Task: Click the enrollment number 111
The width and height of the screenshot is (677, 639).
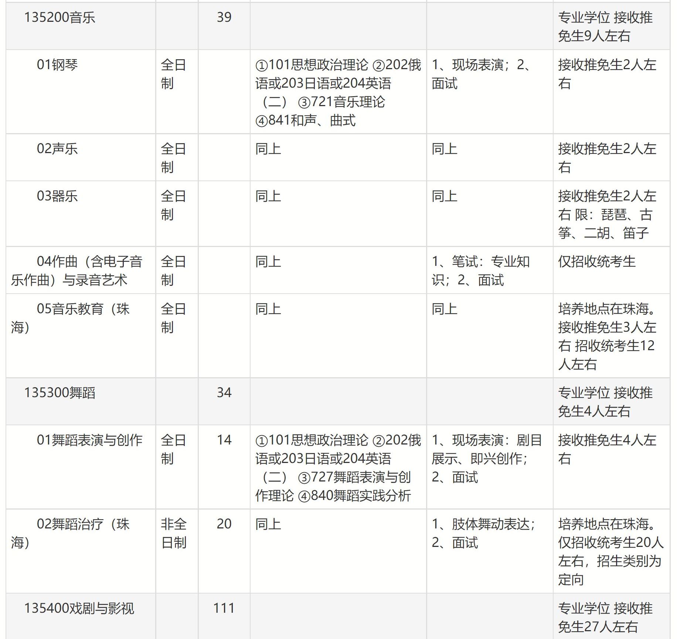Action: coord(224,608)
